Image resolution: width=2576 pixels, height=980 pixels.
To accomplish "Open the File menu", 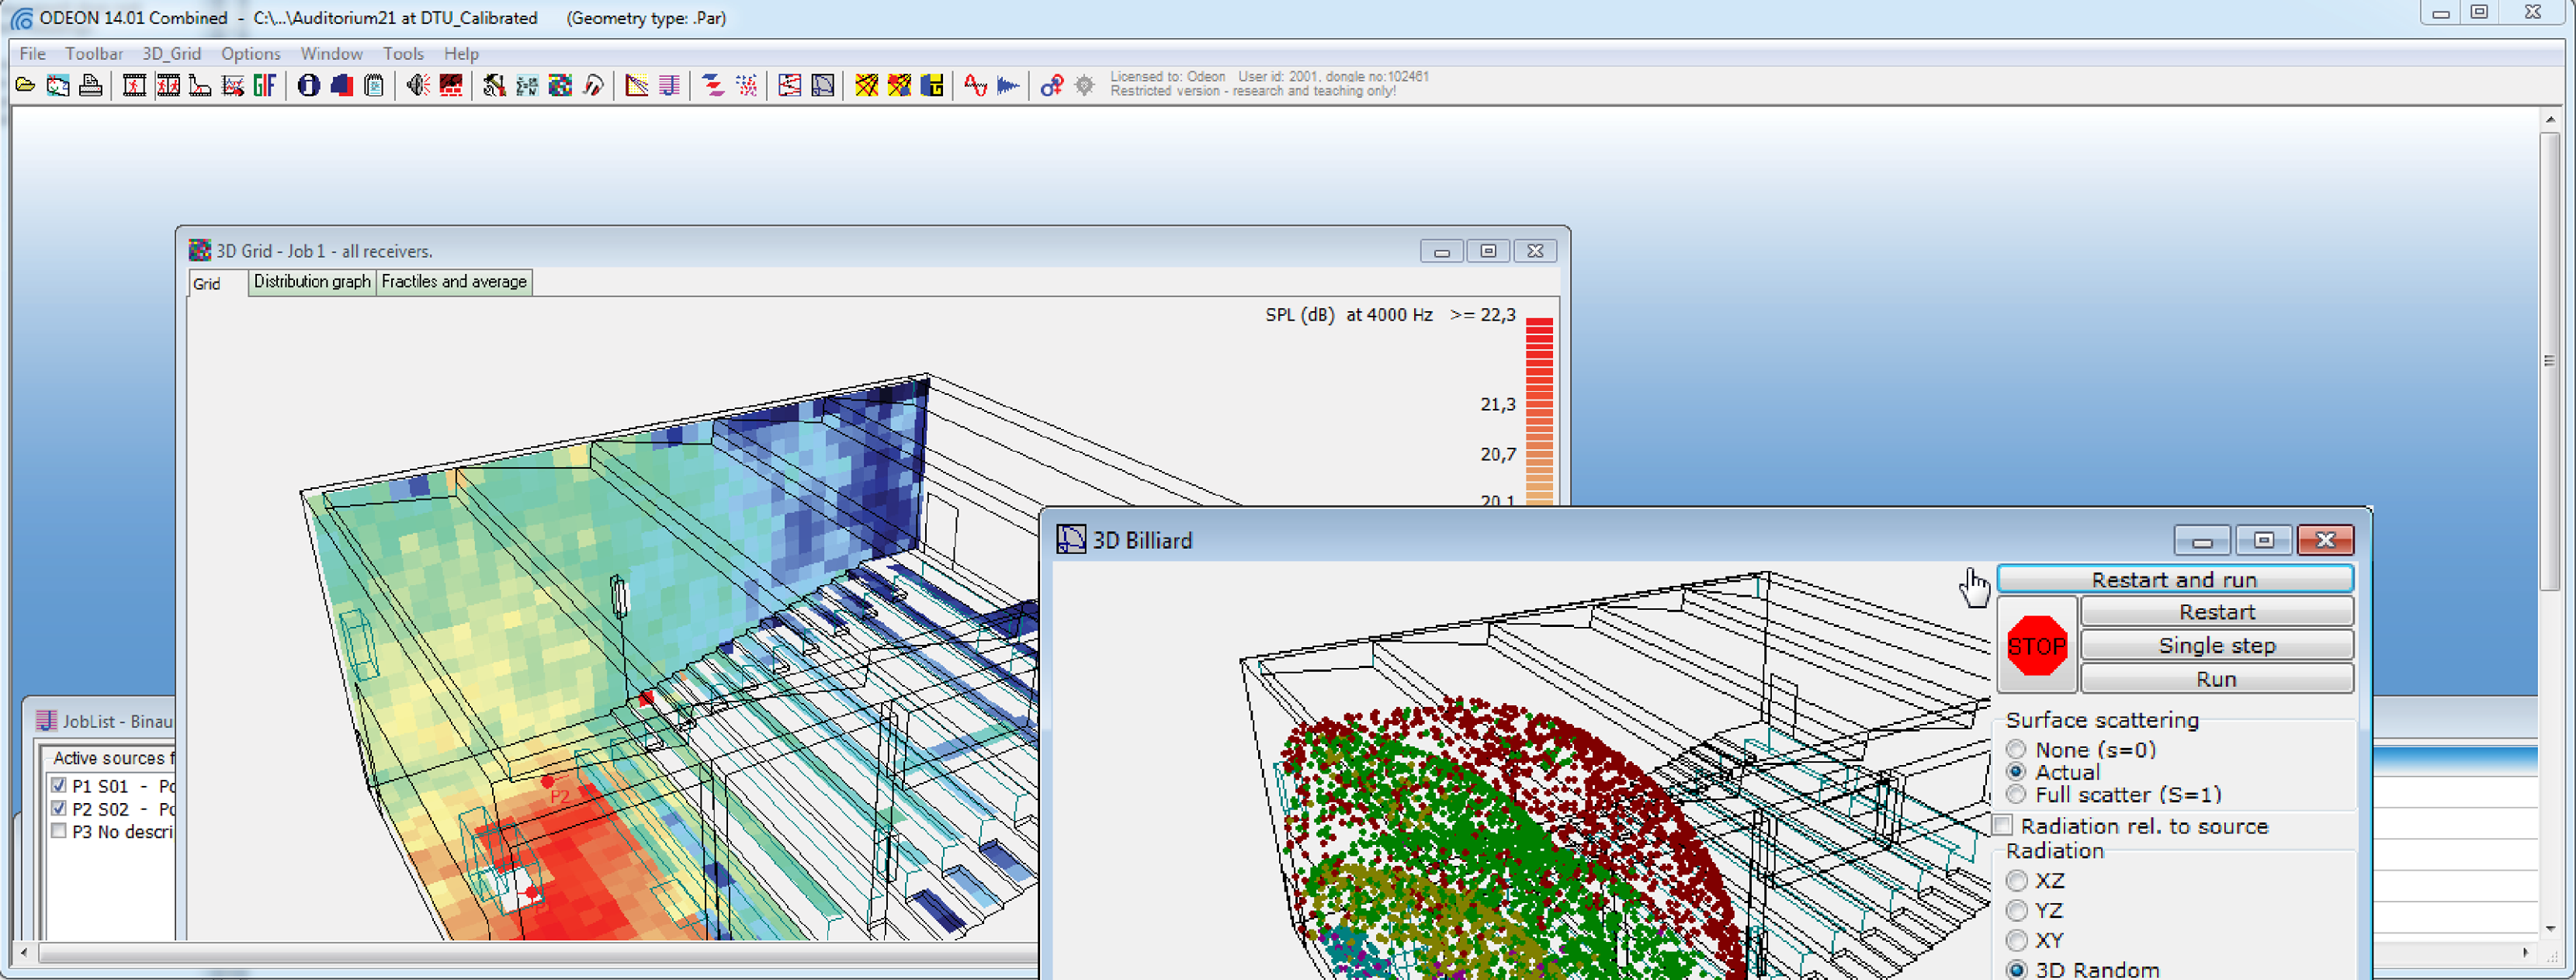I will click(32, 53).
